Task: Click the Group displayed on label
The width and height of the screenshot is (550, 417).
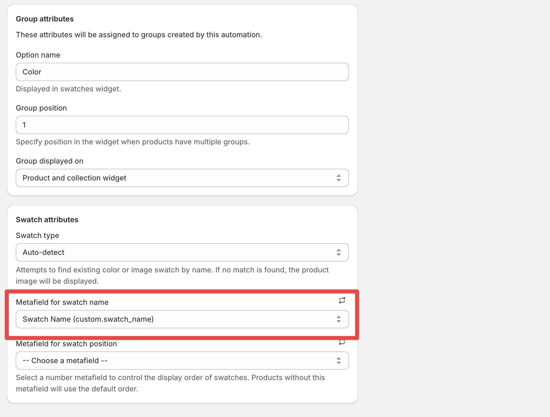Action: pos(49,161)
